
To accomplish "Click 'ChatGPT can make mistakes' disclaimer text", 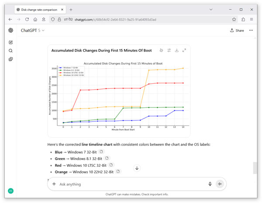I will point(137,194).
